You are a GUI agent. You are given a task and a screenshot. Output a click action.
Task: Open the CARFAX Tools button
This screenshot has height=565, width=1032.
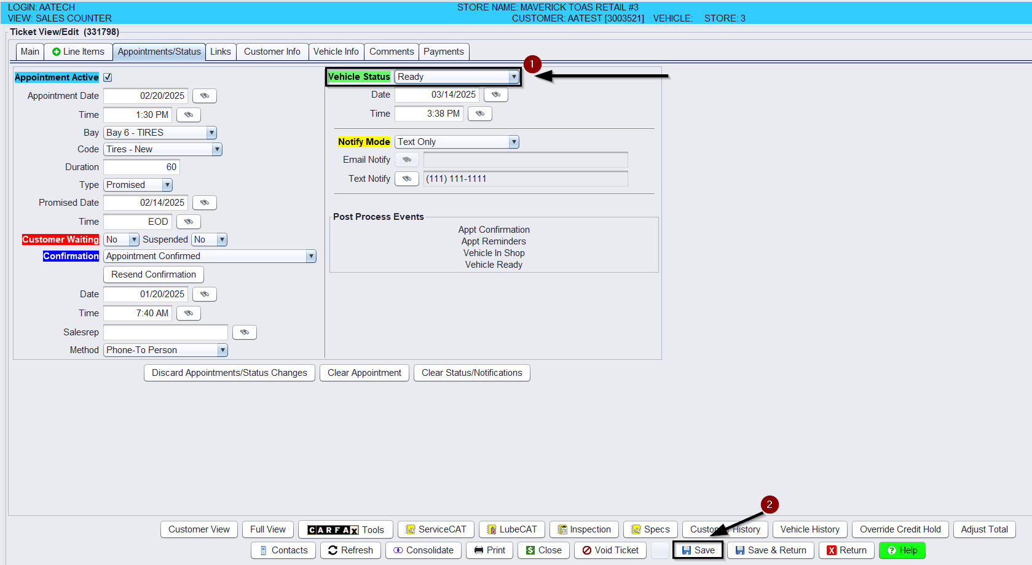(345, 529)
